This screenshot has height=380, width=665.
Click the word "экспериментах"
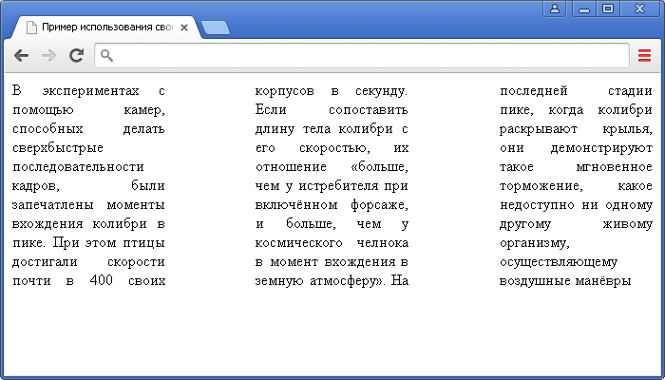91,91
